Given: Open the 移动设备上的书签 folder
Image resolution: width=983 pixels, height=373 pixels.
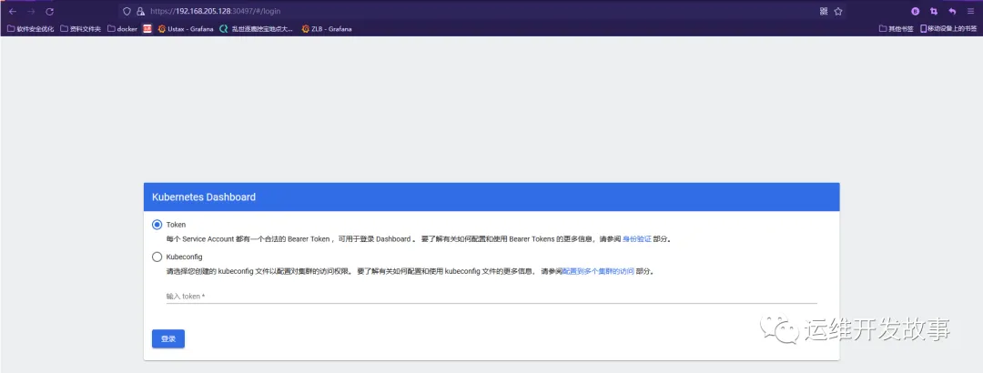Looking at the screenshot, I should (948, 29).
